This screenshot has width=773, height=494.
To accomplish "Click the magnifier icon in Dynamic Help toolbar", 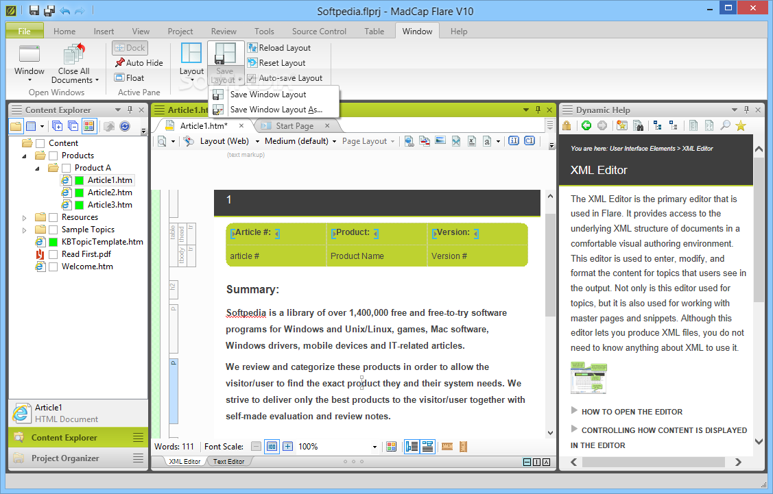I will (725, 125).
